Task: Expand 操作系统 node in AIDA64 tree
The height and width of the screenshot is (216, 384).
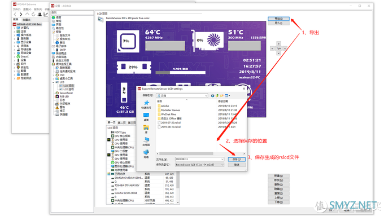Action: (x=15, y=35)
